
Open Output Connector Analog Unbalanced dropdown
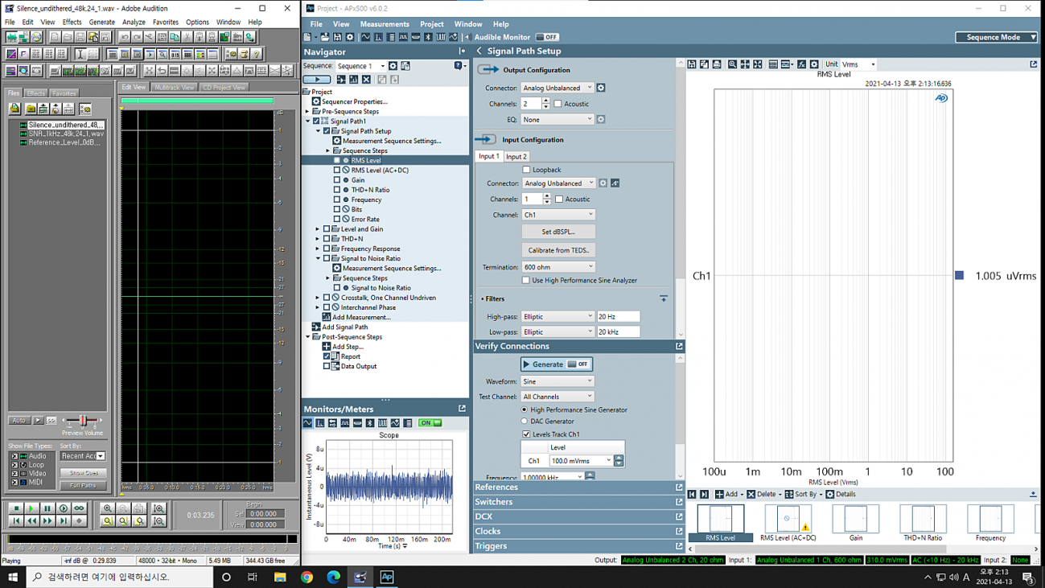[557, 88]
